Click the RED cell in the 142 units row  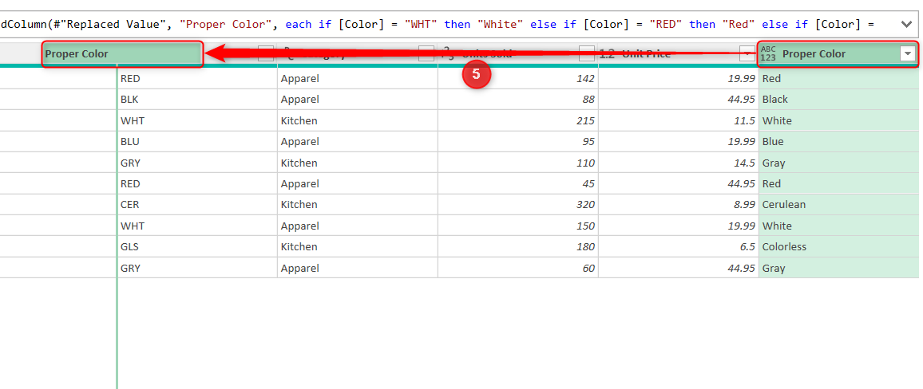[197, 78]
